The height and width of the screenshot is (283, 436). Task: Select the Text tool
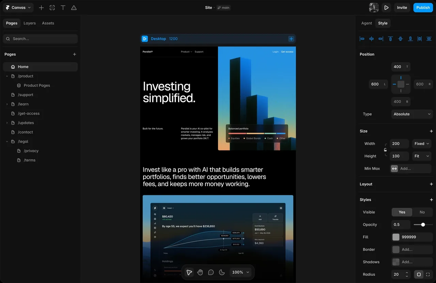tap(63, 7)
